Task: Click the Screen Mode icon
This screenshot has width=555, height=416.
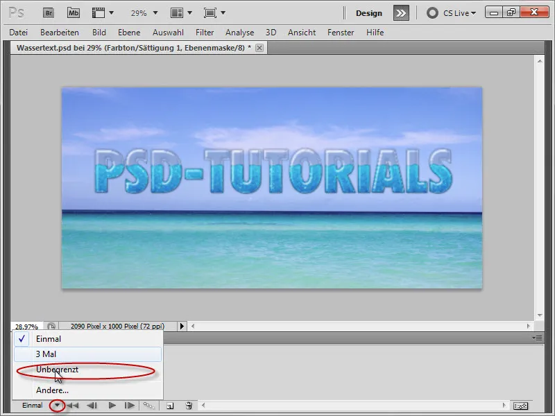Action: 210,13
